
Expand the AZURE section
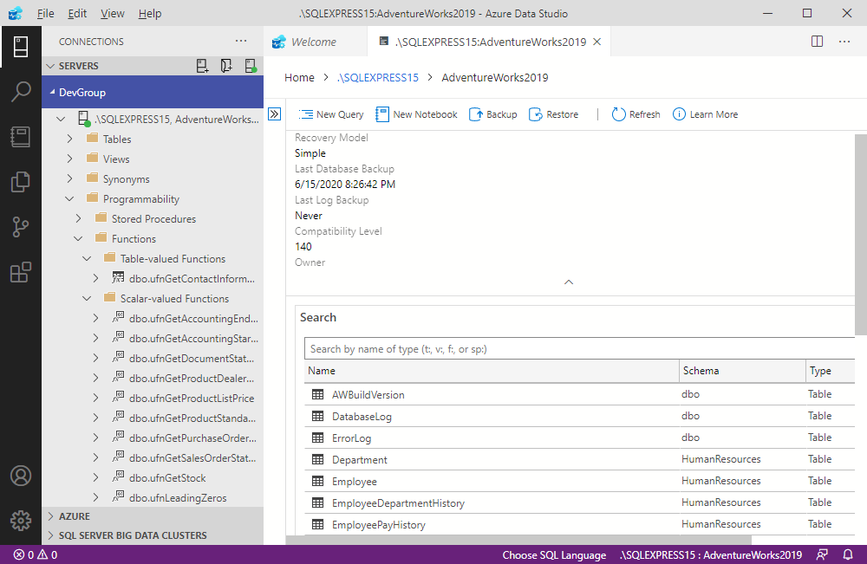[x=153, y=516]
